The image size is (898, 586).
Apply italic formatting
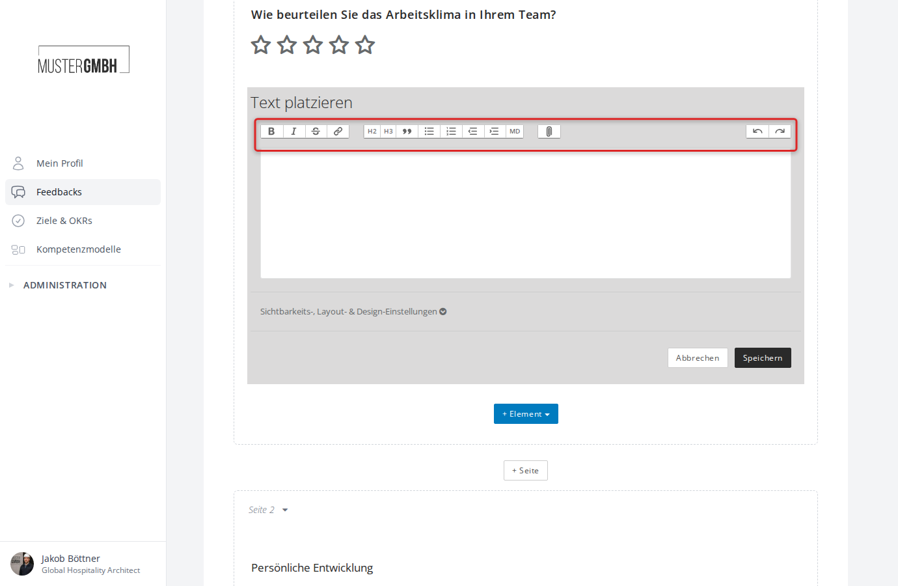294,132
